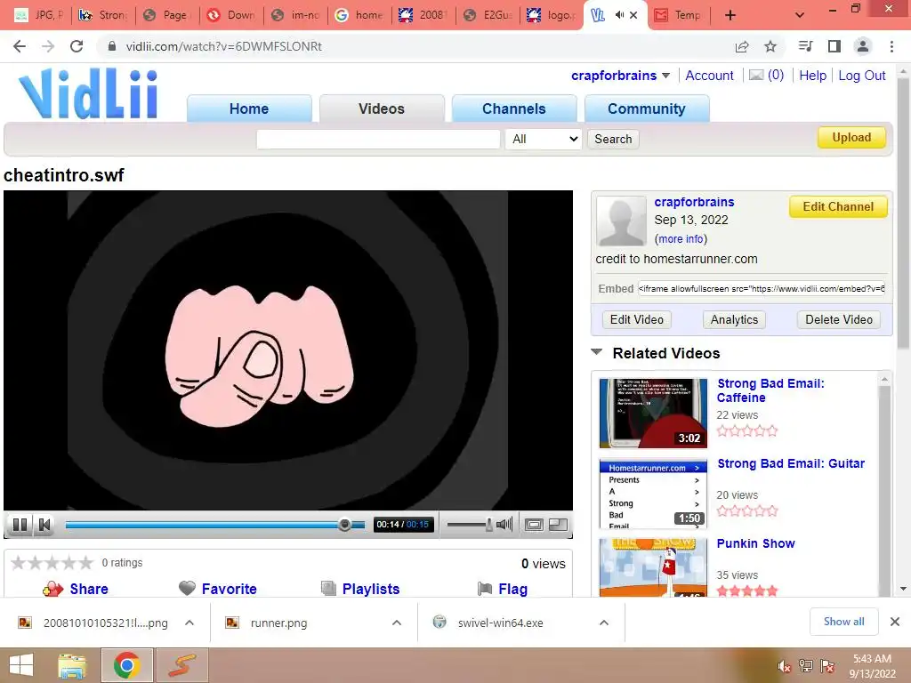Bookmark this page with the star icon
911x683 pixels.
pyautogui.click(x=770, y=46)
